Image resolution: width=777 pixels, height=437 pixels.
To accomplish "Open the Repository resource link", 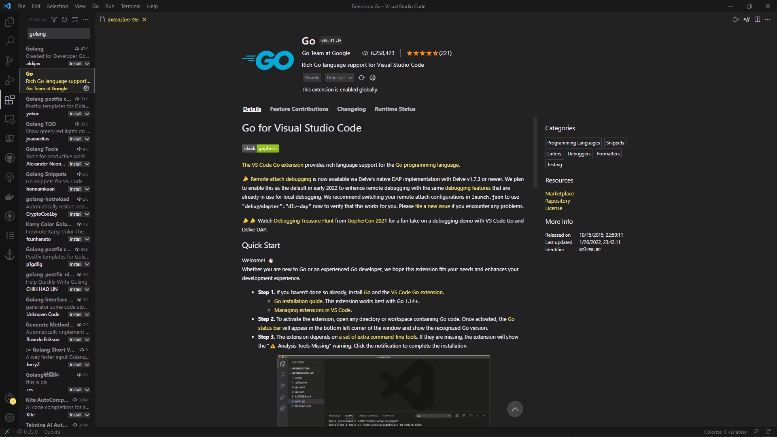I will click(557, 201).
